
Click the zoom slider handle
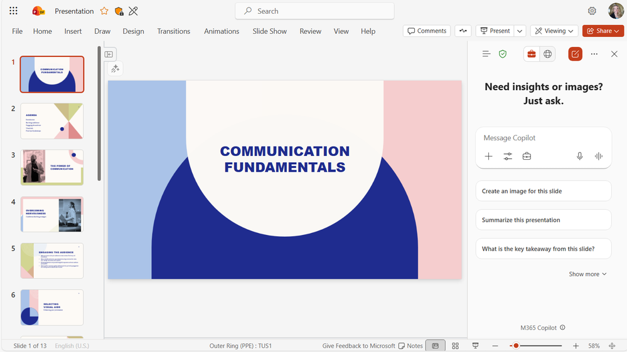pyautogui.click(x=516, y=346)
